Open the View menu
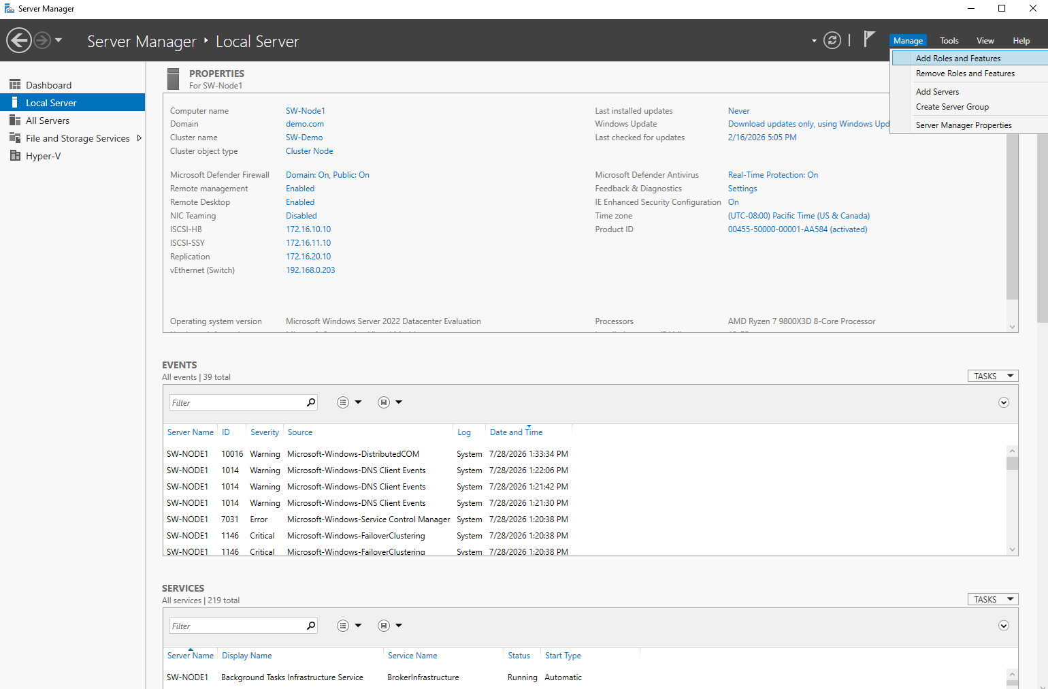 985,40
